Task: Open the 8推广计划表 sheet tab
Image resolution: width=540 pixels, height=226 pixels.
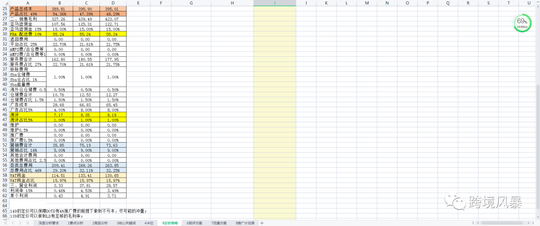Action: 245,223
